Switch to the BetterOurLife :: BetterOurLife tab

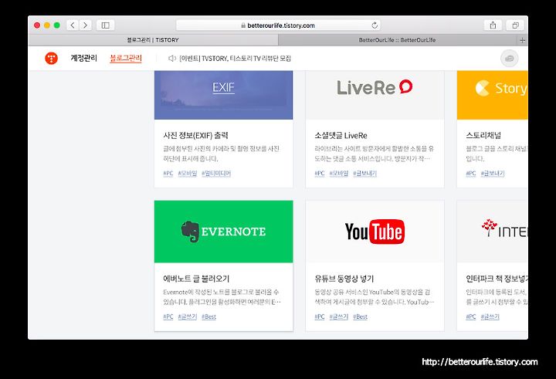397,40
